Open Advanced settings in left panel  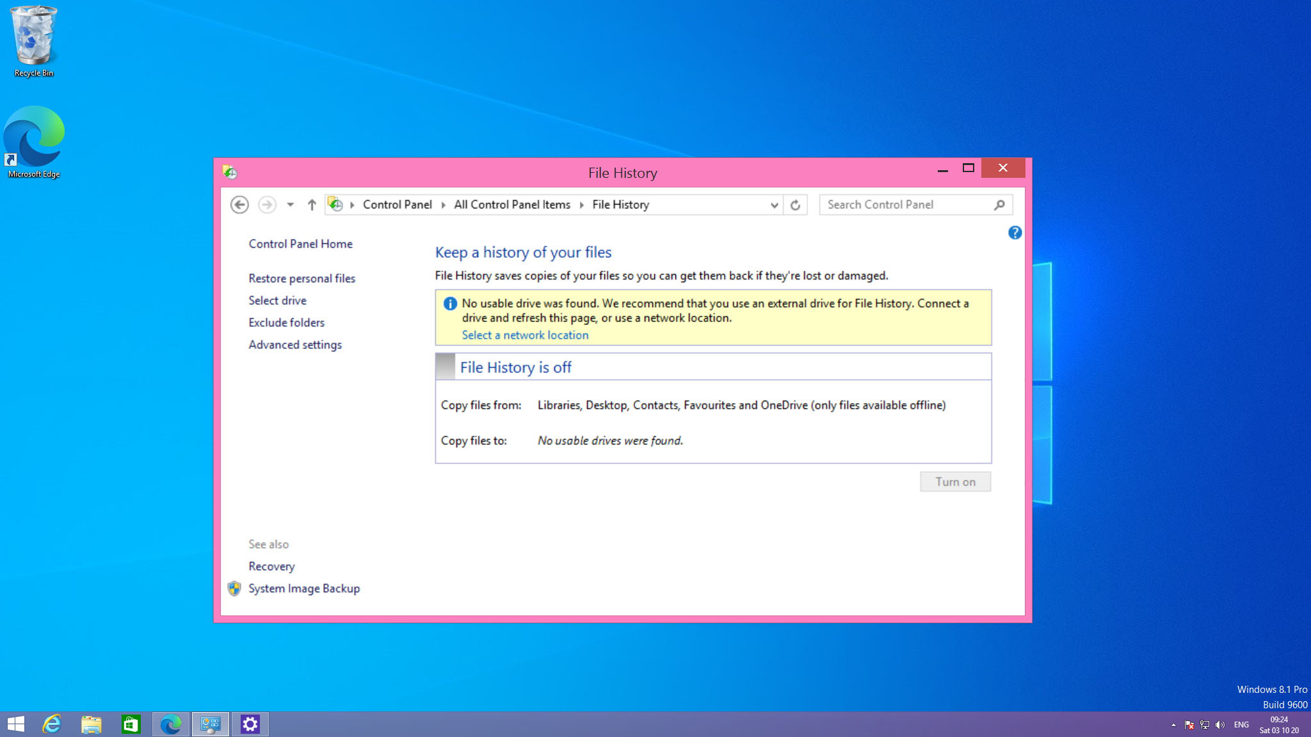pyautogui.click(x=294, y=345)
